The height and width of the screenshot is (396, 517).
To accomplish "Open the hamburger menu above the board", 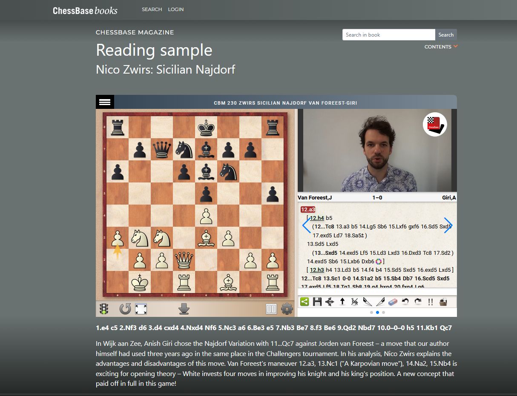I will [105, 102].
